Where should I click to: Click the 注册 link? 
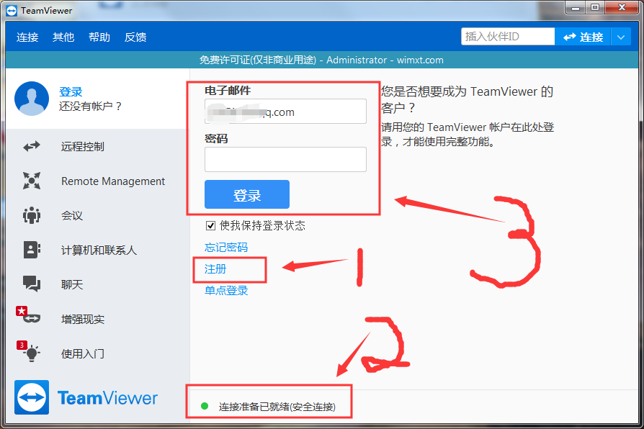[x=215, y=269]
